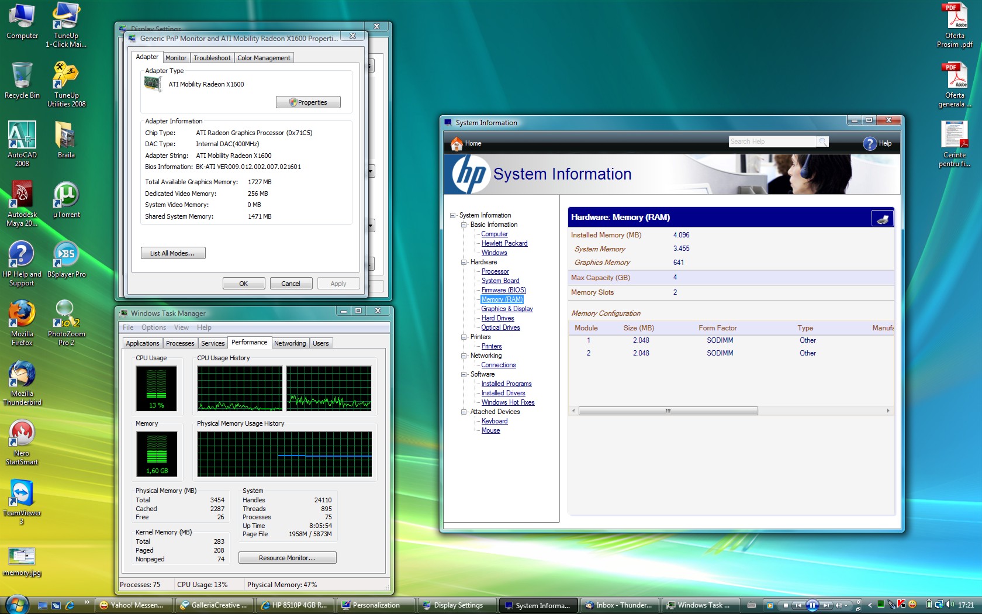982x614 pixels.
Task: Collapse the root System Information tree node
Action: click(452, 215)
